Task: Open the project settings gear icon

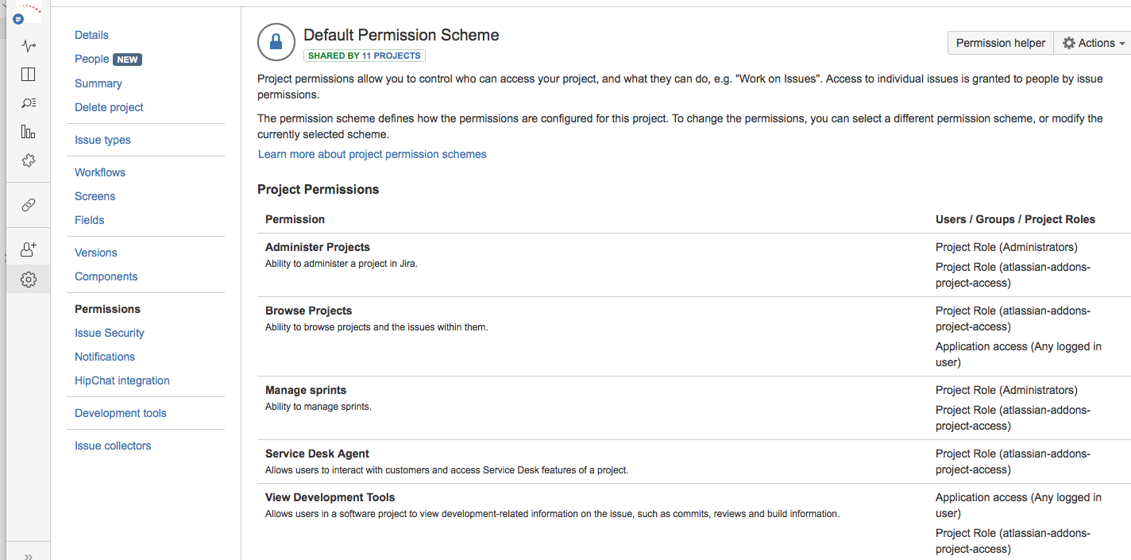Action: coord(29,280)
